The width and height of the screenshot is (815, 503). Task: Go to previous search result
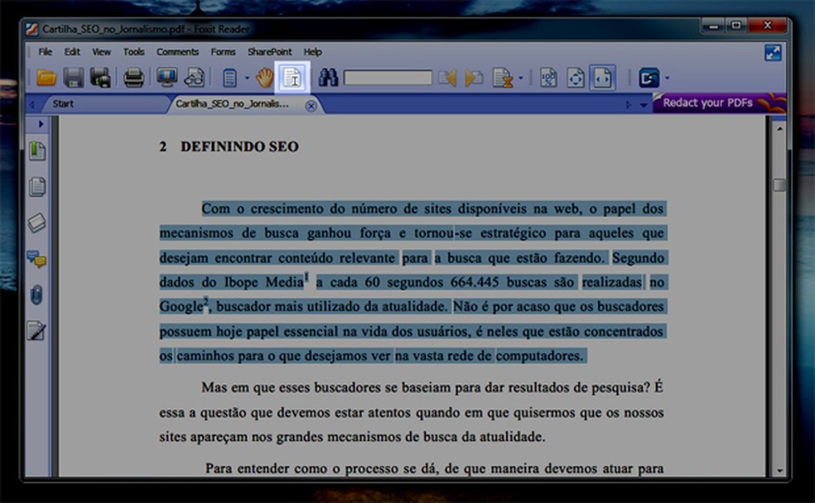pos(447,78)
